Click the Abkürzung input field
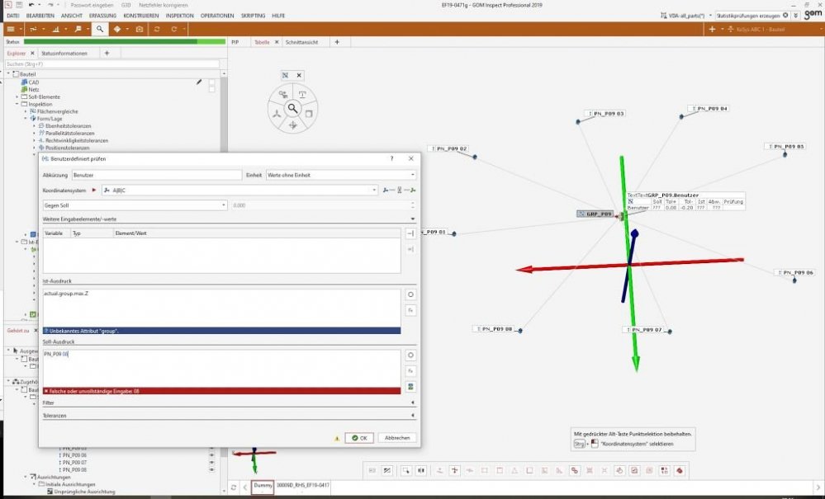Screen dimensions: 825x499 [x=156, y=175]
